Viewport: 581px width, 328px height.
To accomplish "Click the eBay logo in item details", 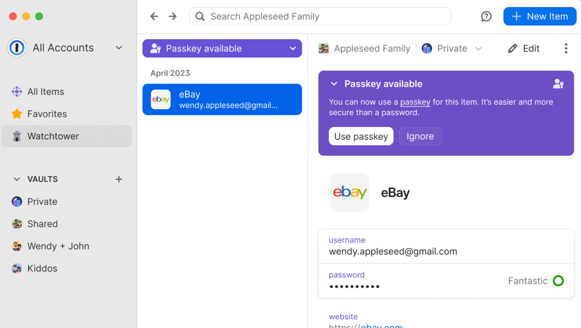I will (350, 192).
